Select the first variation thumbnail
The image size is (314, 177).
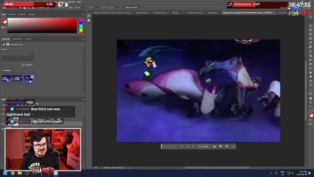click(7, 78)
